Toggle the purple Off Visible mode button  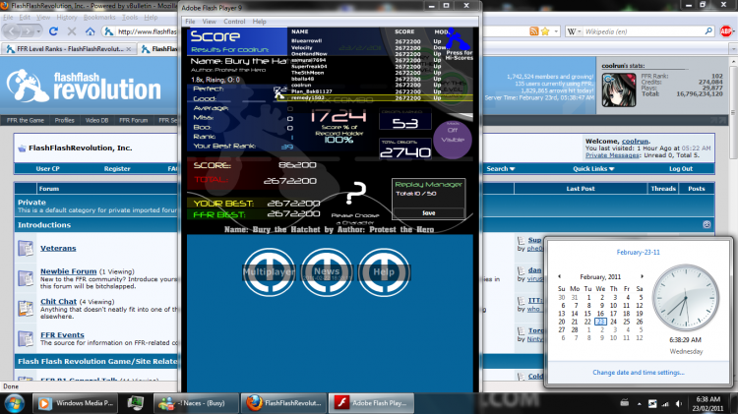[453, 140]
